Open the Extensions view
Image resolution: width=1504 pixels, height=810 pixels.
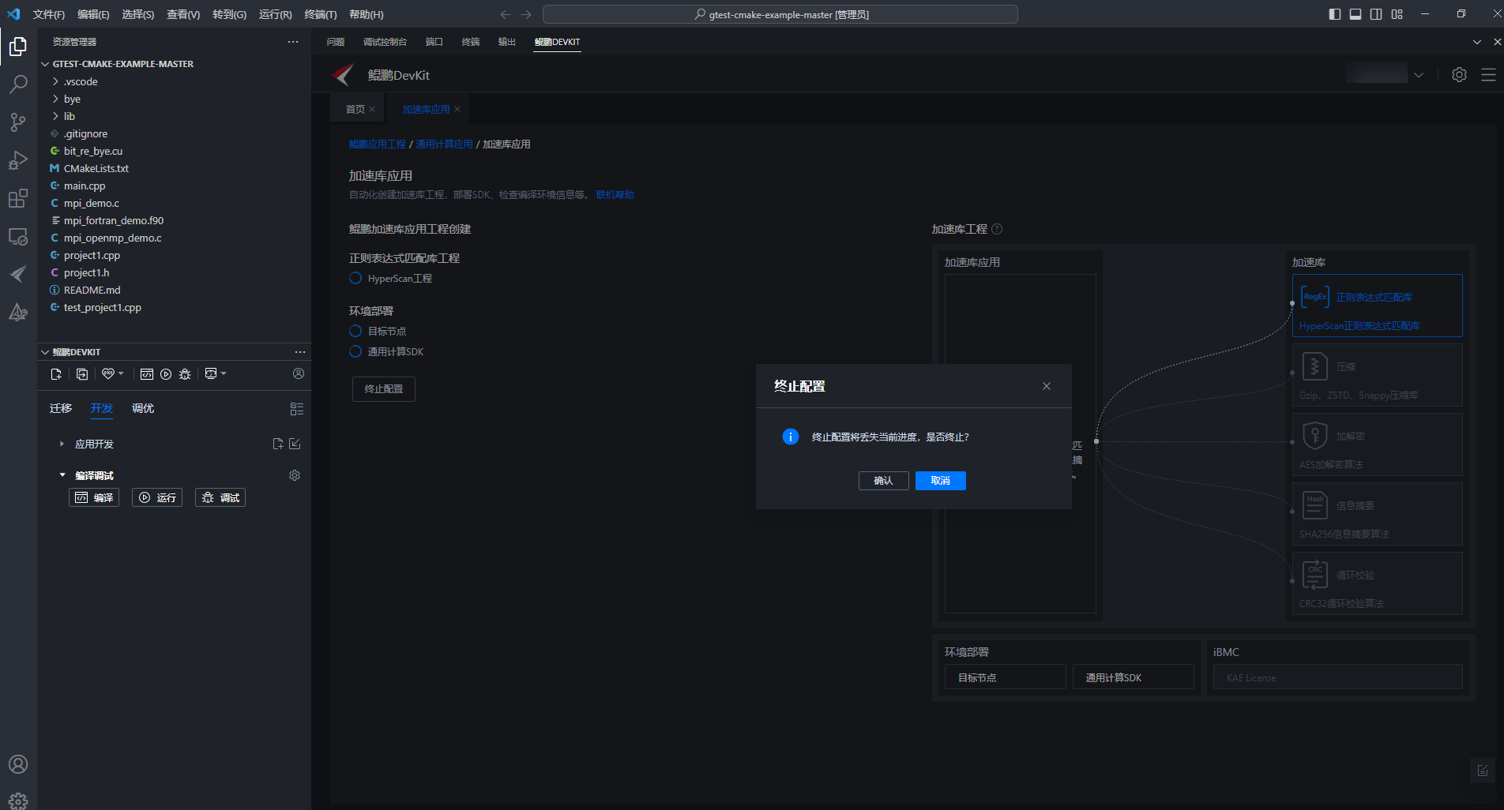click(17, 198)
